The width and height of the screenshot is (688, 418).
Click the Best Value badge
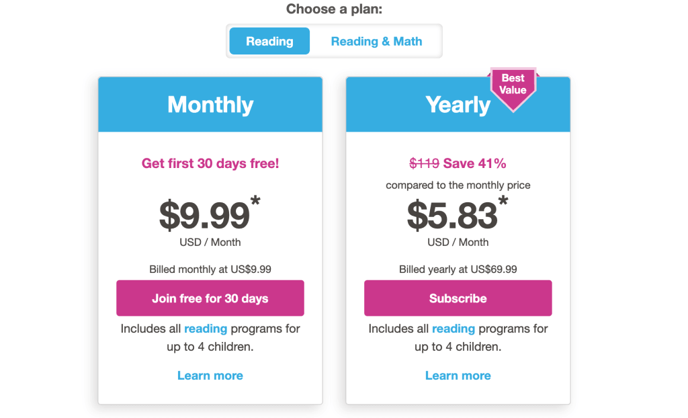tap(513, 83)
